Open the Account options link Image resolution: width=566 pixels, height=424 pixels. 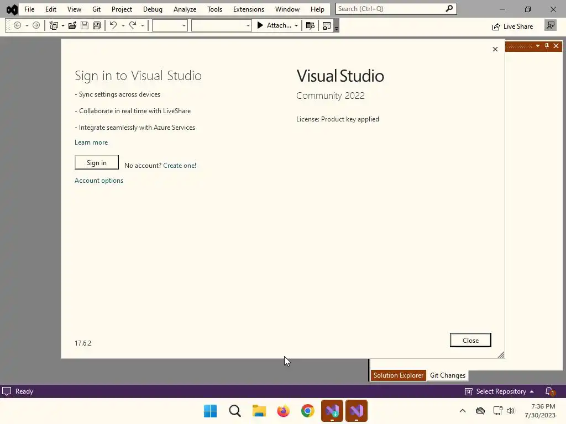(99, 181)
